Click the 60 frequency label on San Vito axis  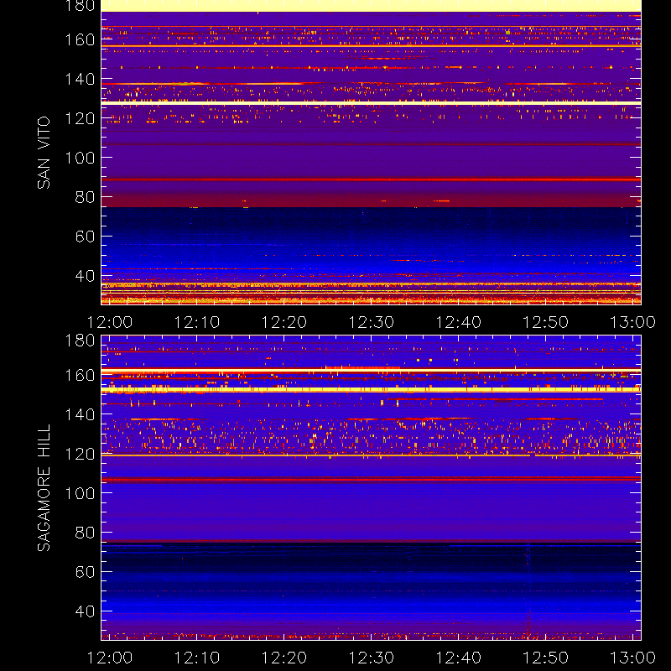pyautogui.click(x=85, y=237)
